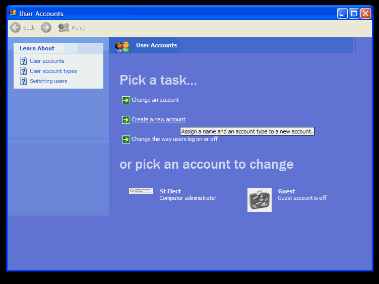The height and width of the screenshot is (284, 379).
Task: Select Create a new account link
Action: [x=159, y=119]
